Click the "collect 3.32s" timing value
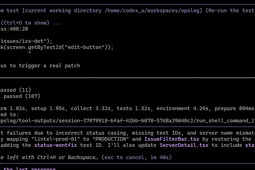This screenshot has height=170, width=255. coord(91,108)
